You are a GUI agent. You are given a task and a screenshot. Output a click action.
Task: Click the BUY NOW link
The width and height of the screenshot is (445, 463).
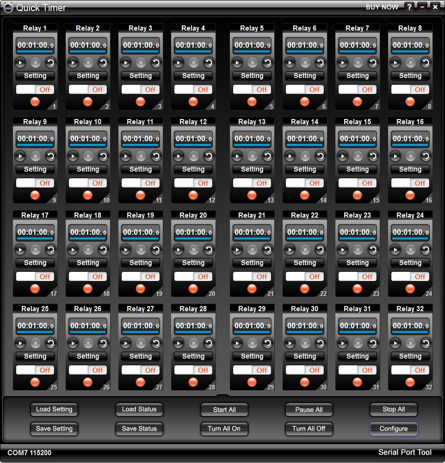(382, 7)
